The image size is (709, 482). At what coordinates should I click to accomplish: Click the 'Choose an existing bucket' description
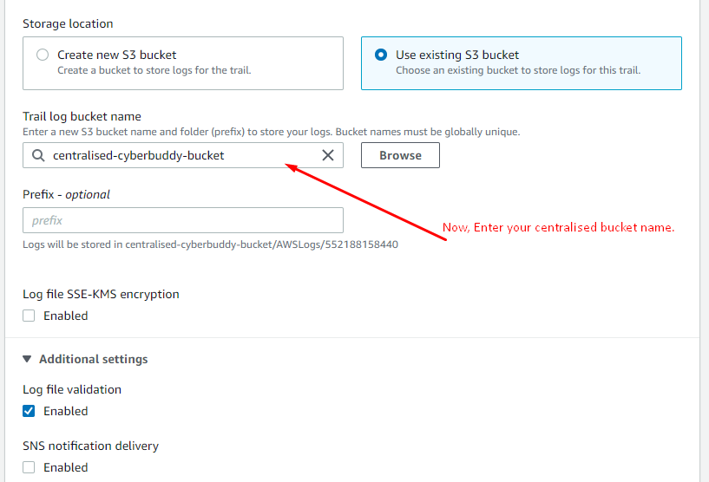pos(518,70)
